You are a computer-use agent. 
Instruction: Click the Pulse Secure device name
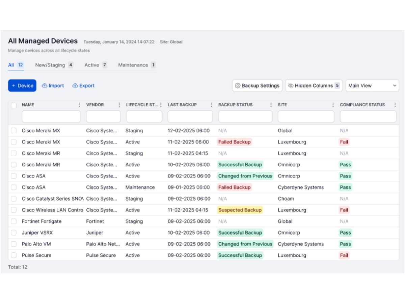point(37,255)
